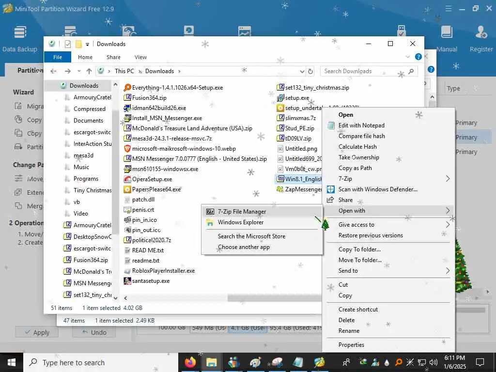Click Restore previous versions
The width and height of the screenshot is (496, 372).
[x=388, y=235]
